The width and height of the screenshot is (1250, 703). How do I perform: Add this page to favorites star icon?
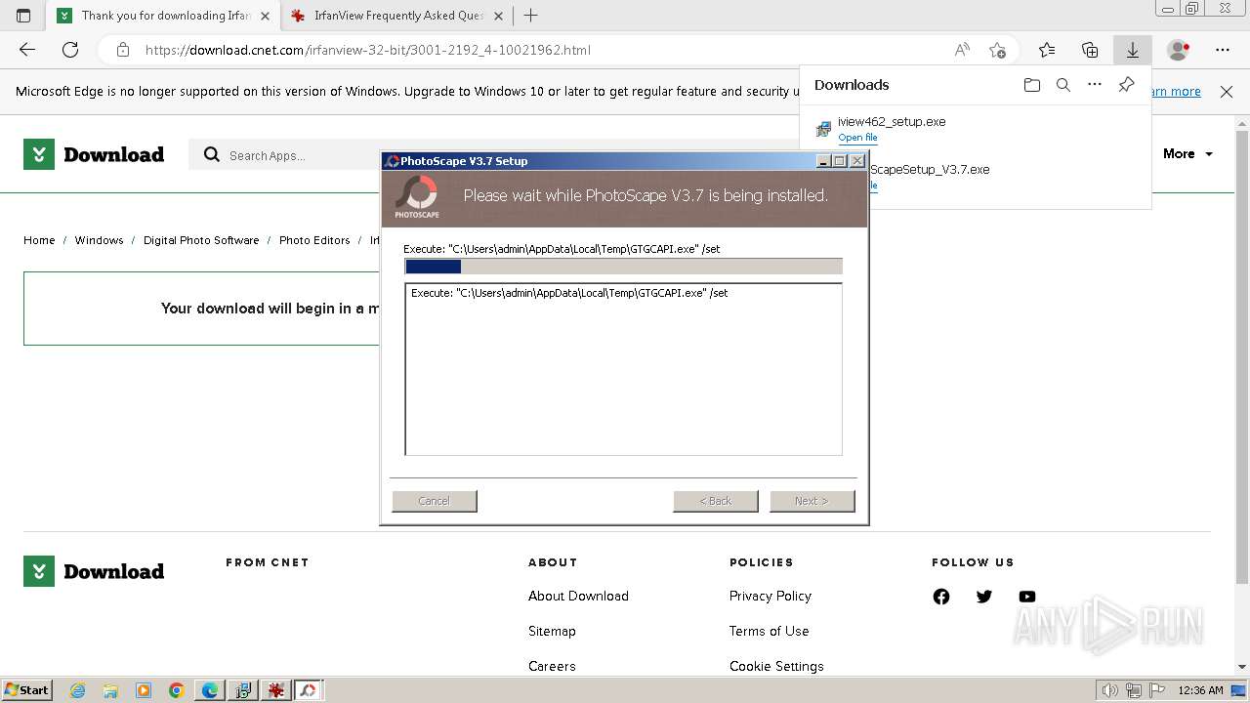click(x=997, y=50)
